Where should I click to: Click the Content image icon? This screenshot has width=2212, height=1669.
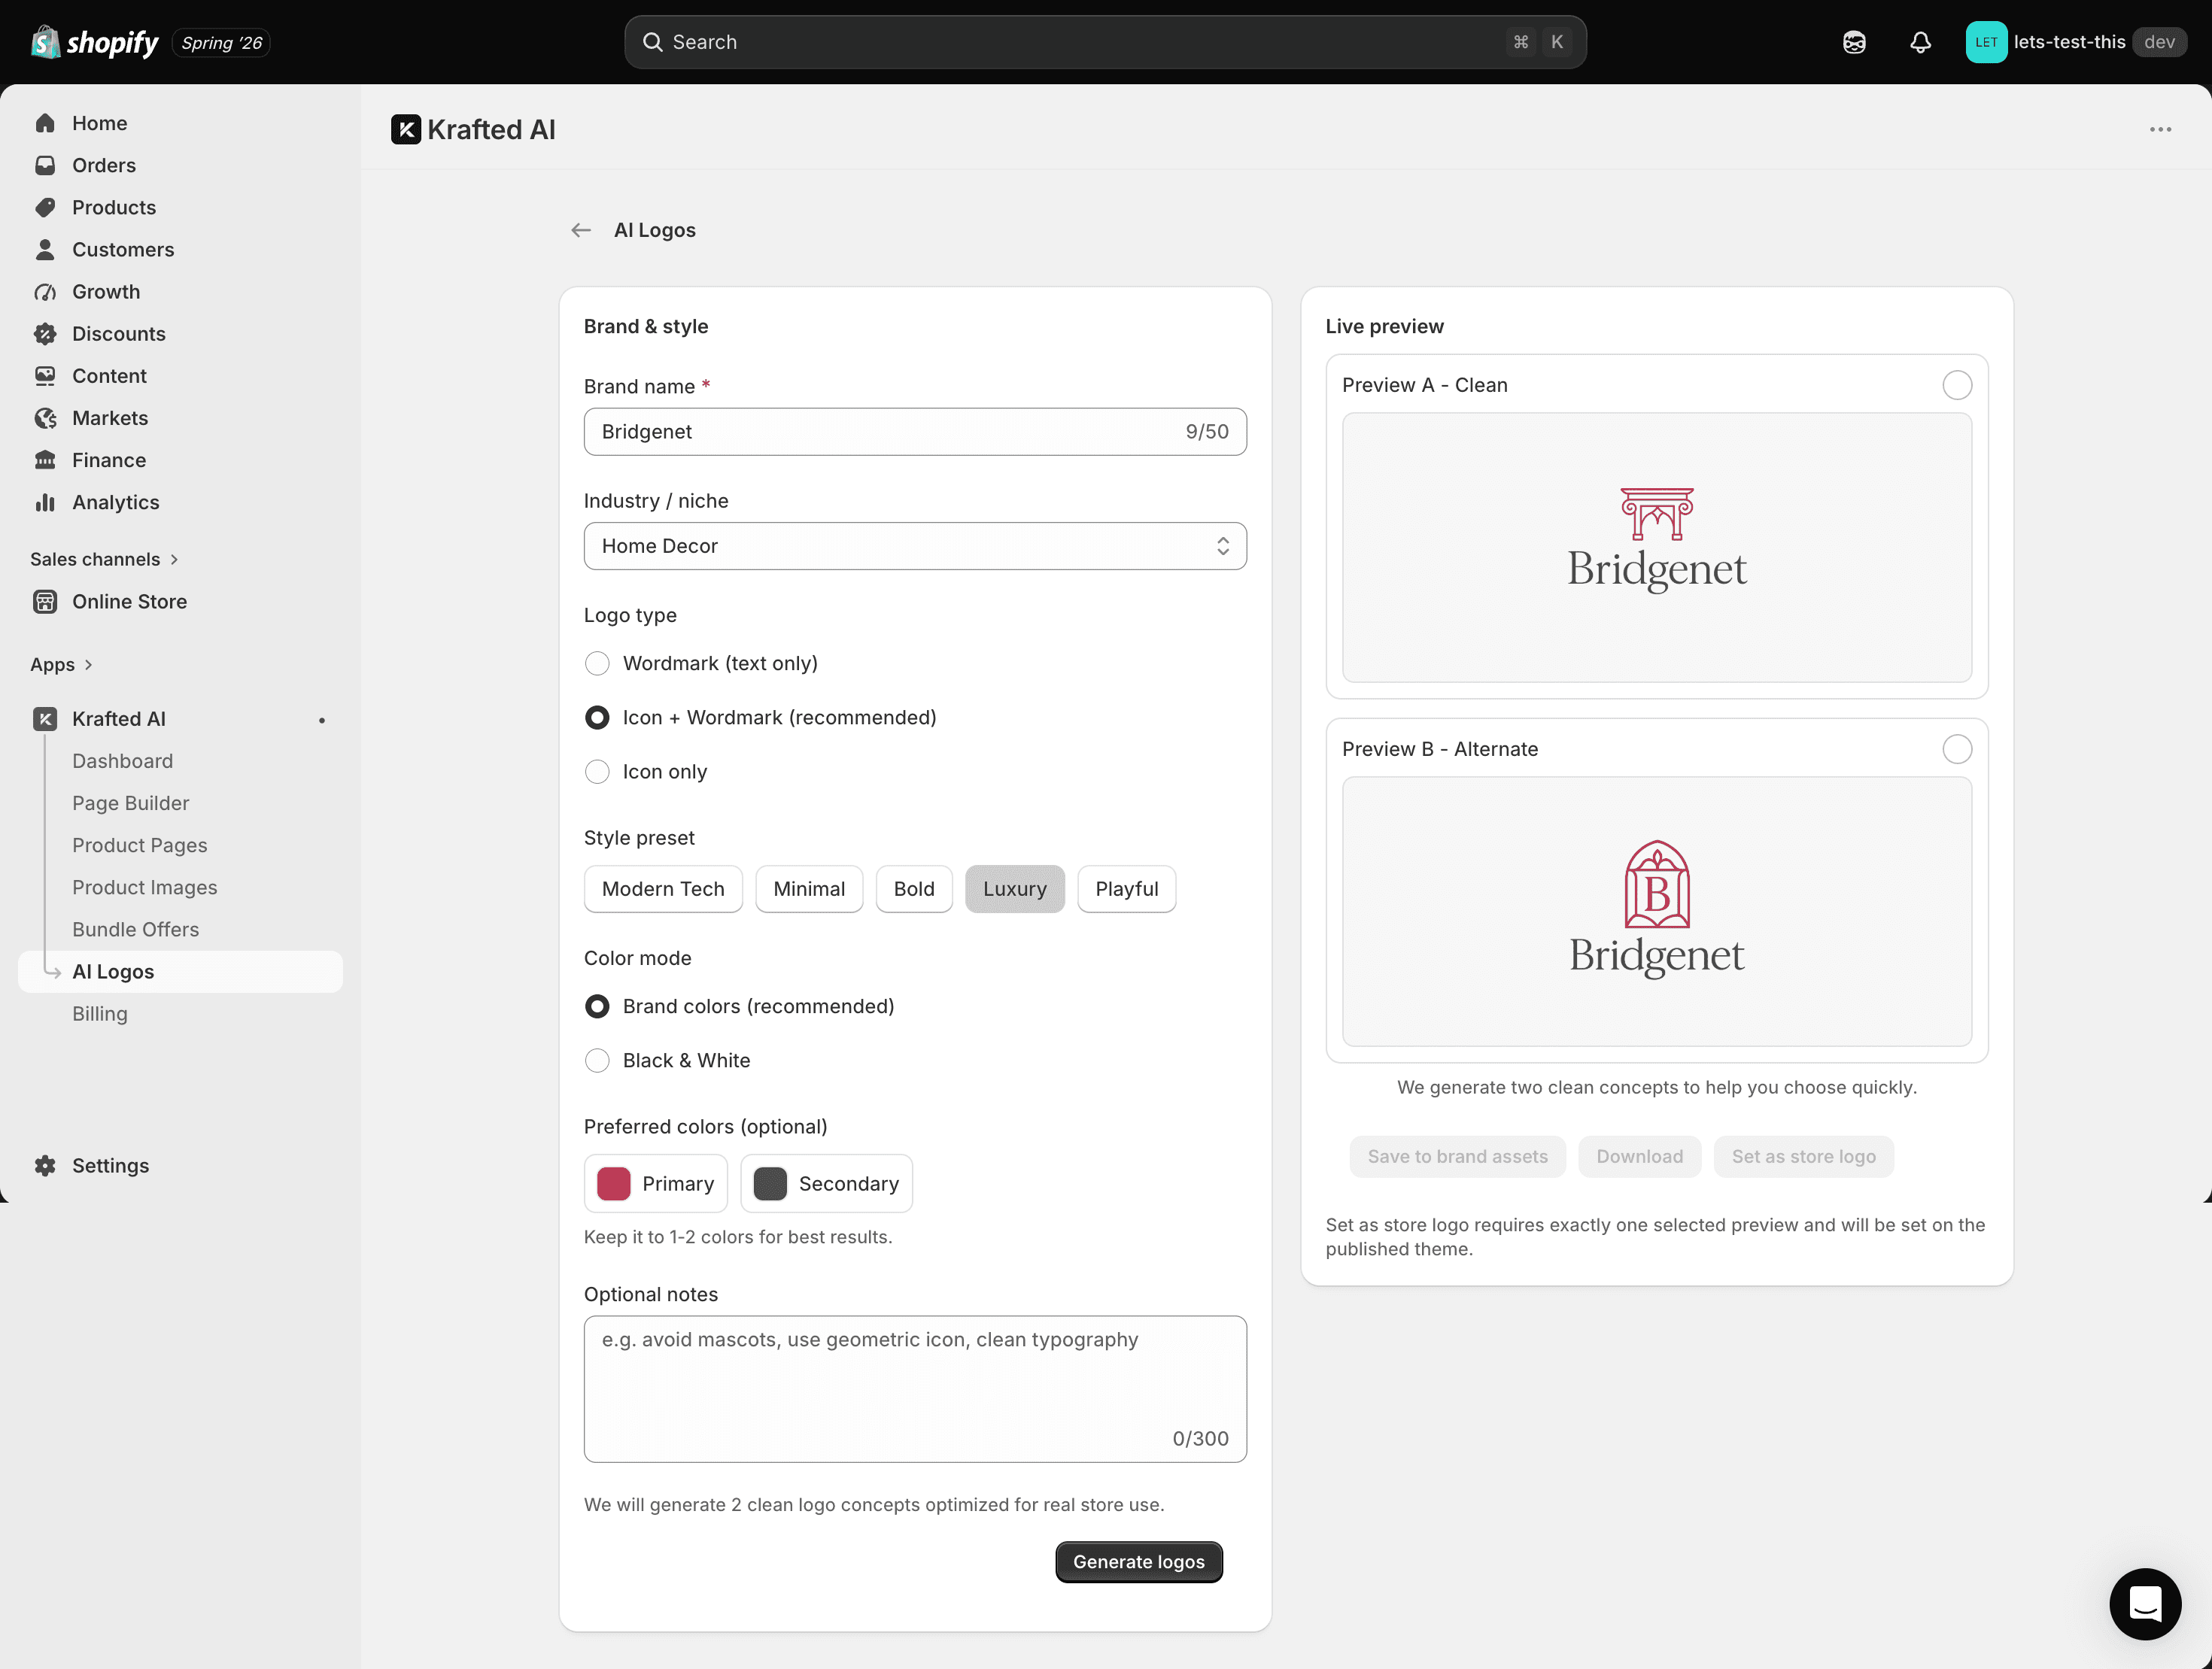tap(45, 376)
